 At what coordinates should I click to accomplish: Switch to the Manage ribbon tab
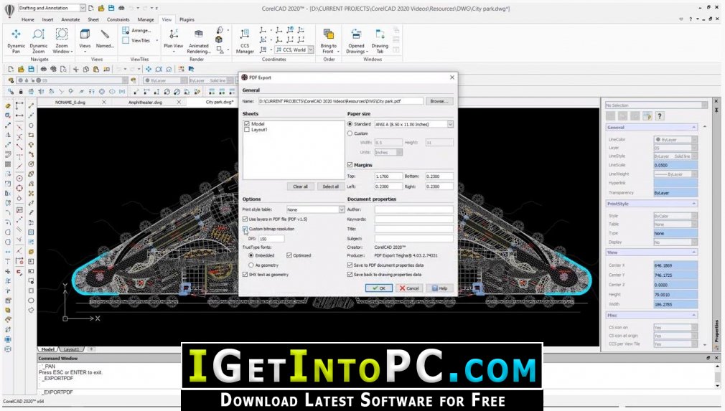tap(146, 19)
